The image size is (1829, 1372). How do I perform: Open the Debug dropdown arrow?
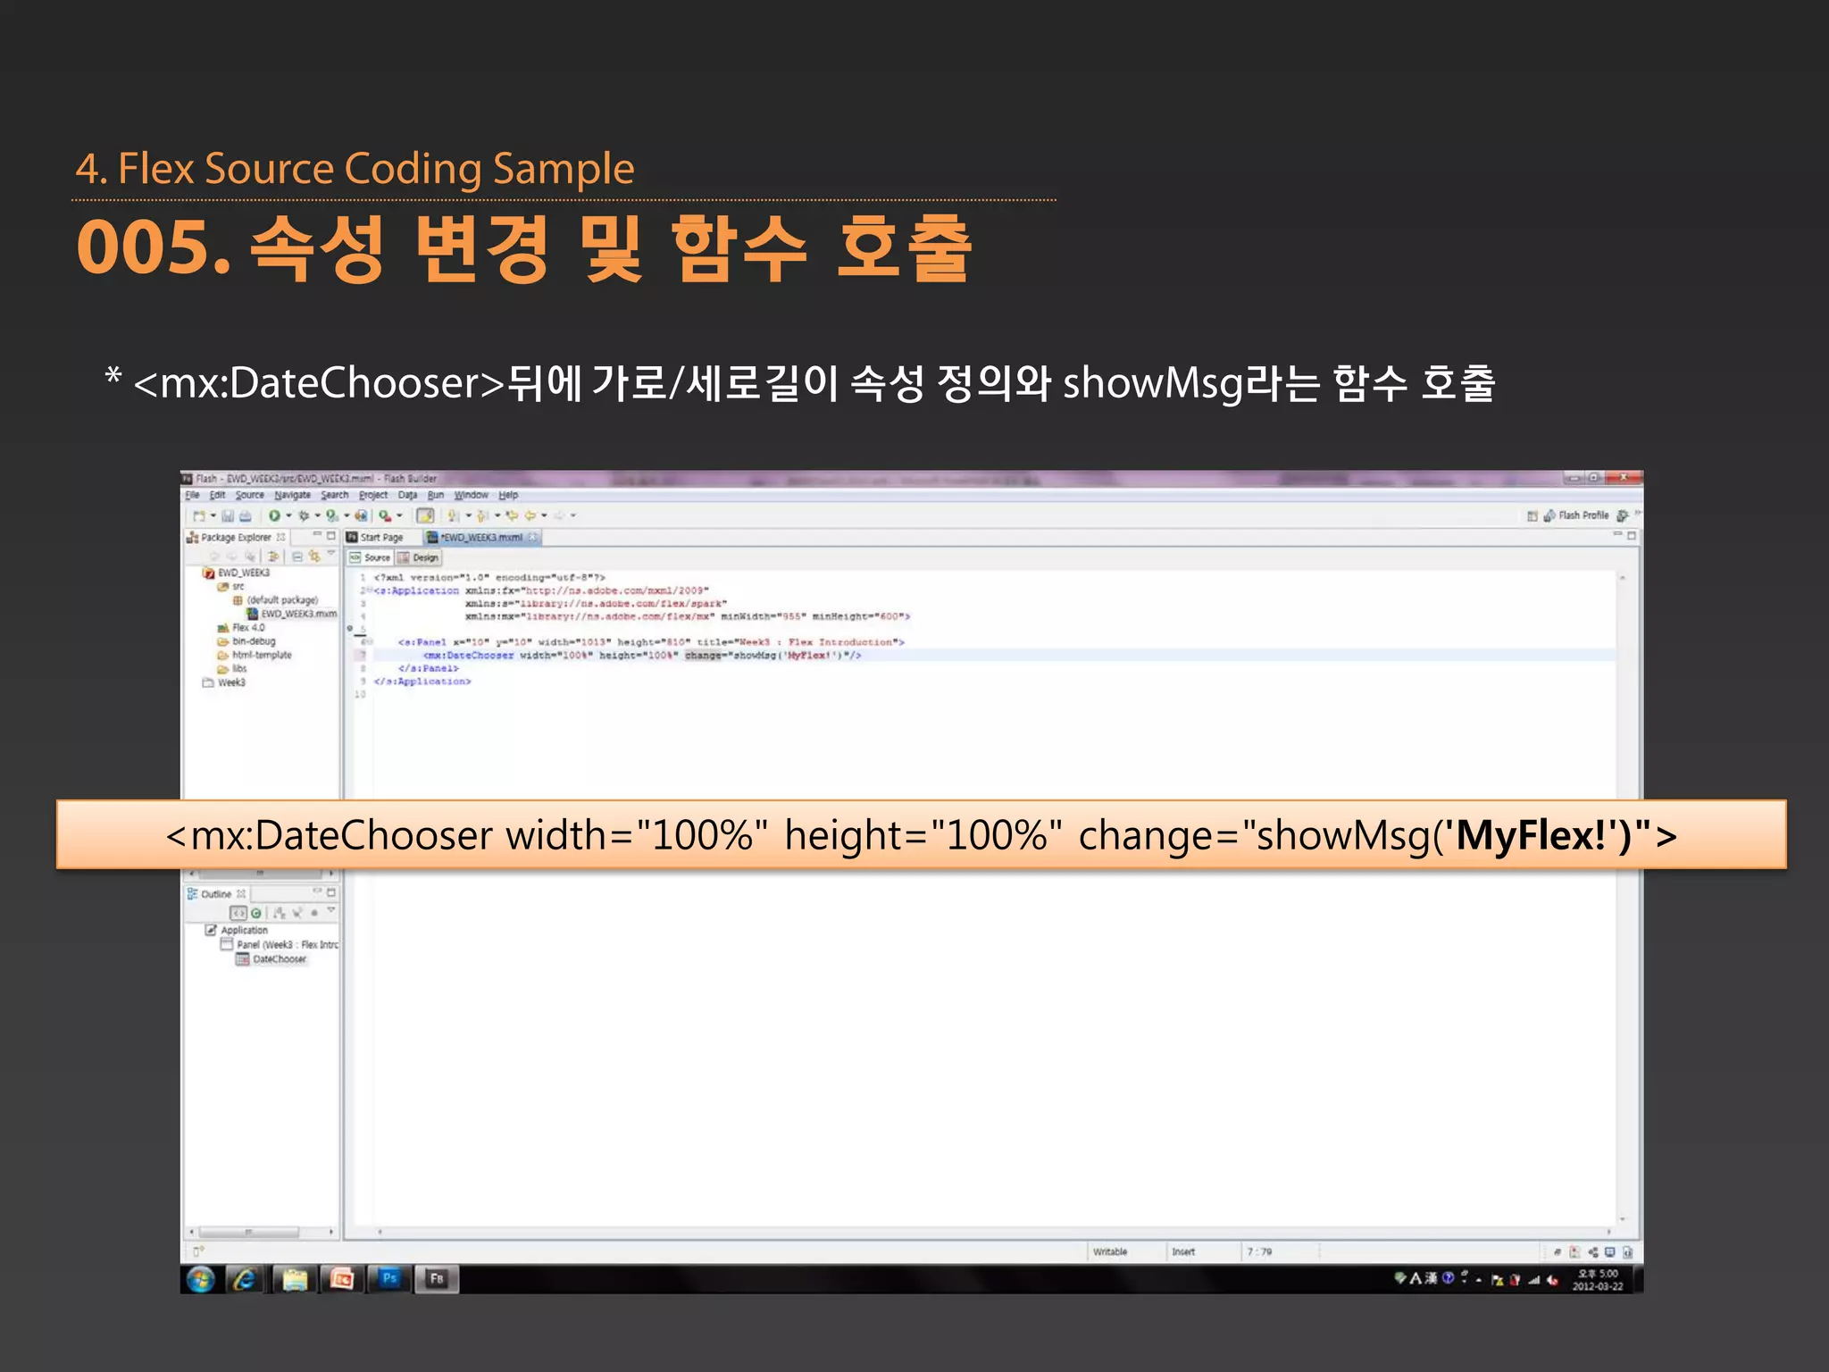click(317, 515)
